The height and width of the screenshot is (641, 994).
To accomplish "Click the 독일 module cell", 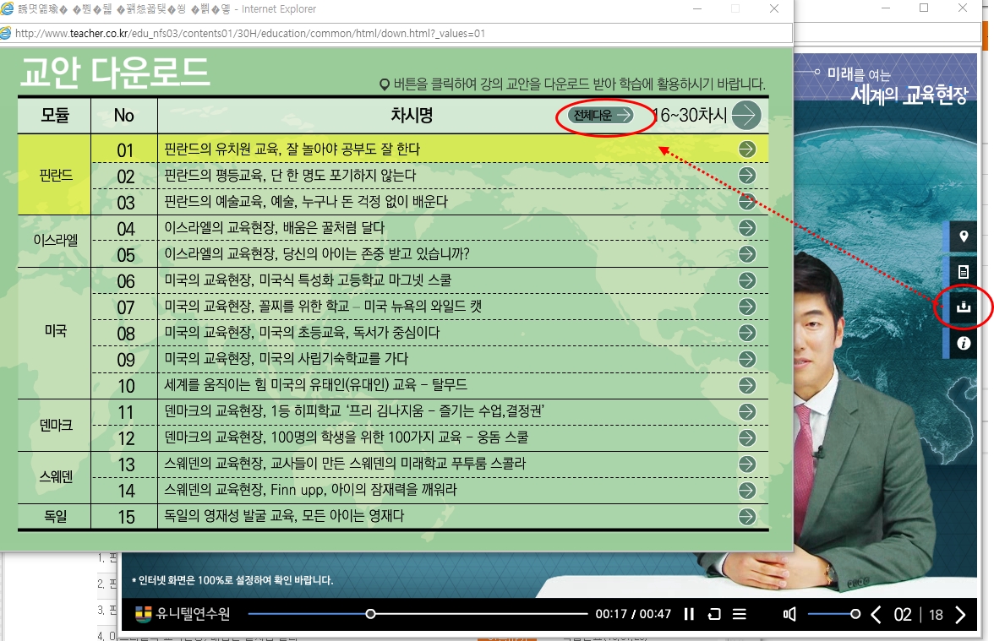I will [55, 516].
